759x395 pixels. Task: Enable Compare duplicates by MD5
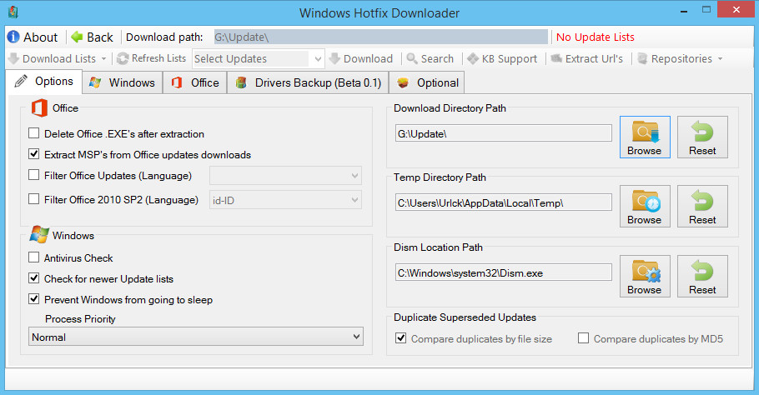[x=584, y=338]
